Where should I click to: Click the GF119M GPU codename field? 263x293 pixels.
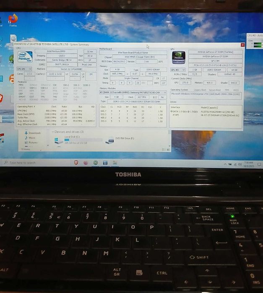(216, 61)
